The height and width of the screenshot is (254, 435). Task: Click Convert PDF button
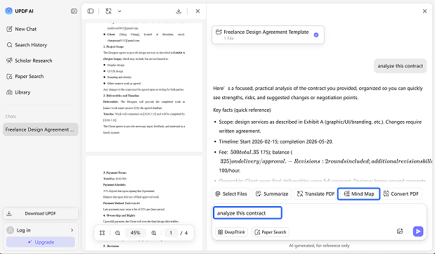click(401, 193)
